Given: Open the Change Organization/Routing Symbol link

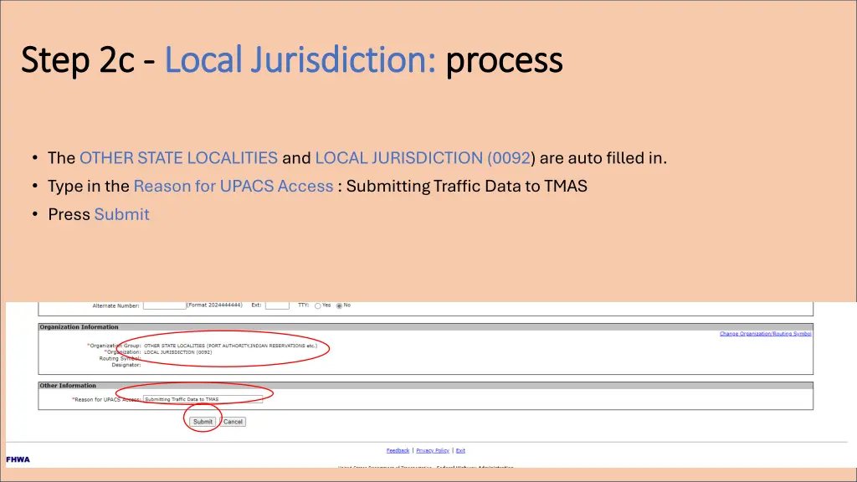Looking at the screenshot, I should click(765, 334).
